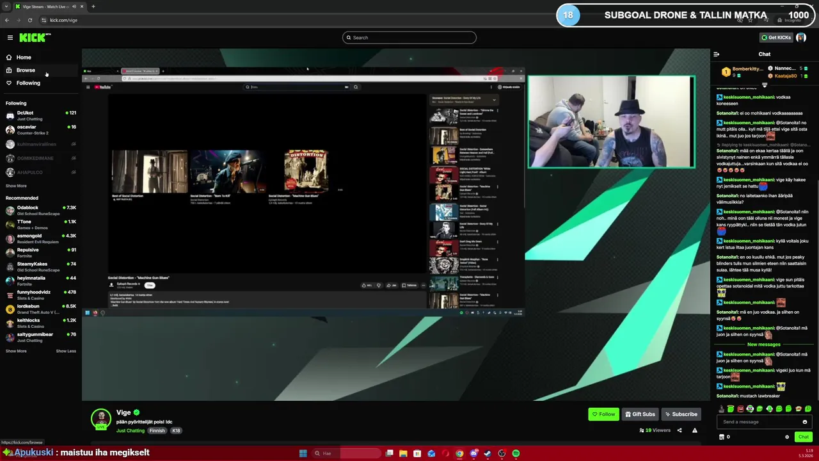This screenshot has width=819, height=461.
Task: Select the Finnish language tag
Action: [157, 431]
